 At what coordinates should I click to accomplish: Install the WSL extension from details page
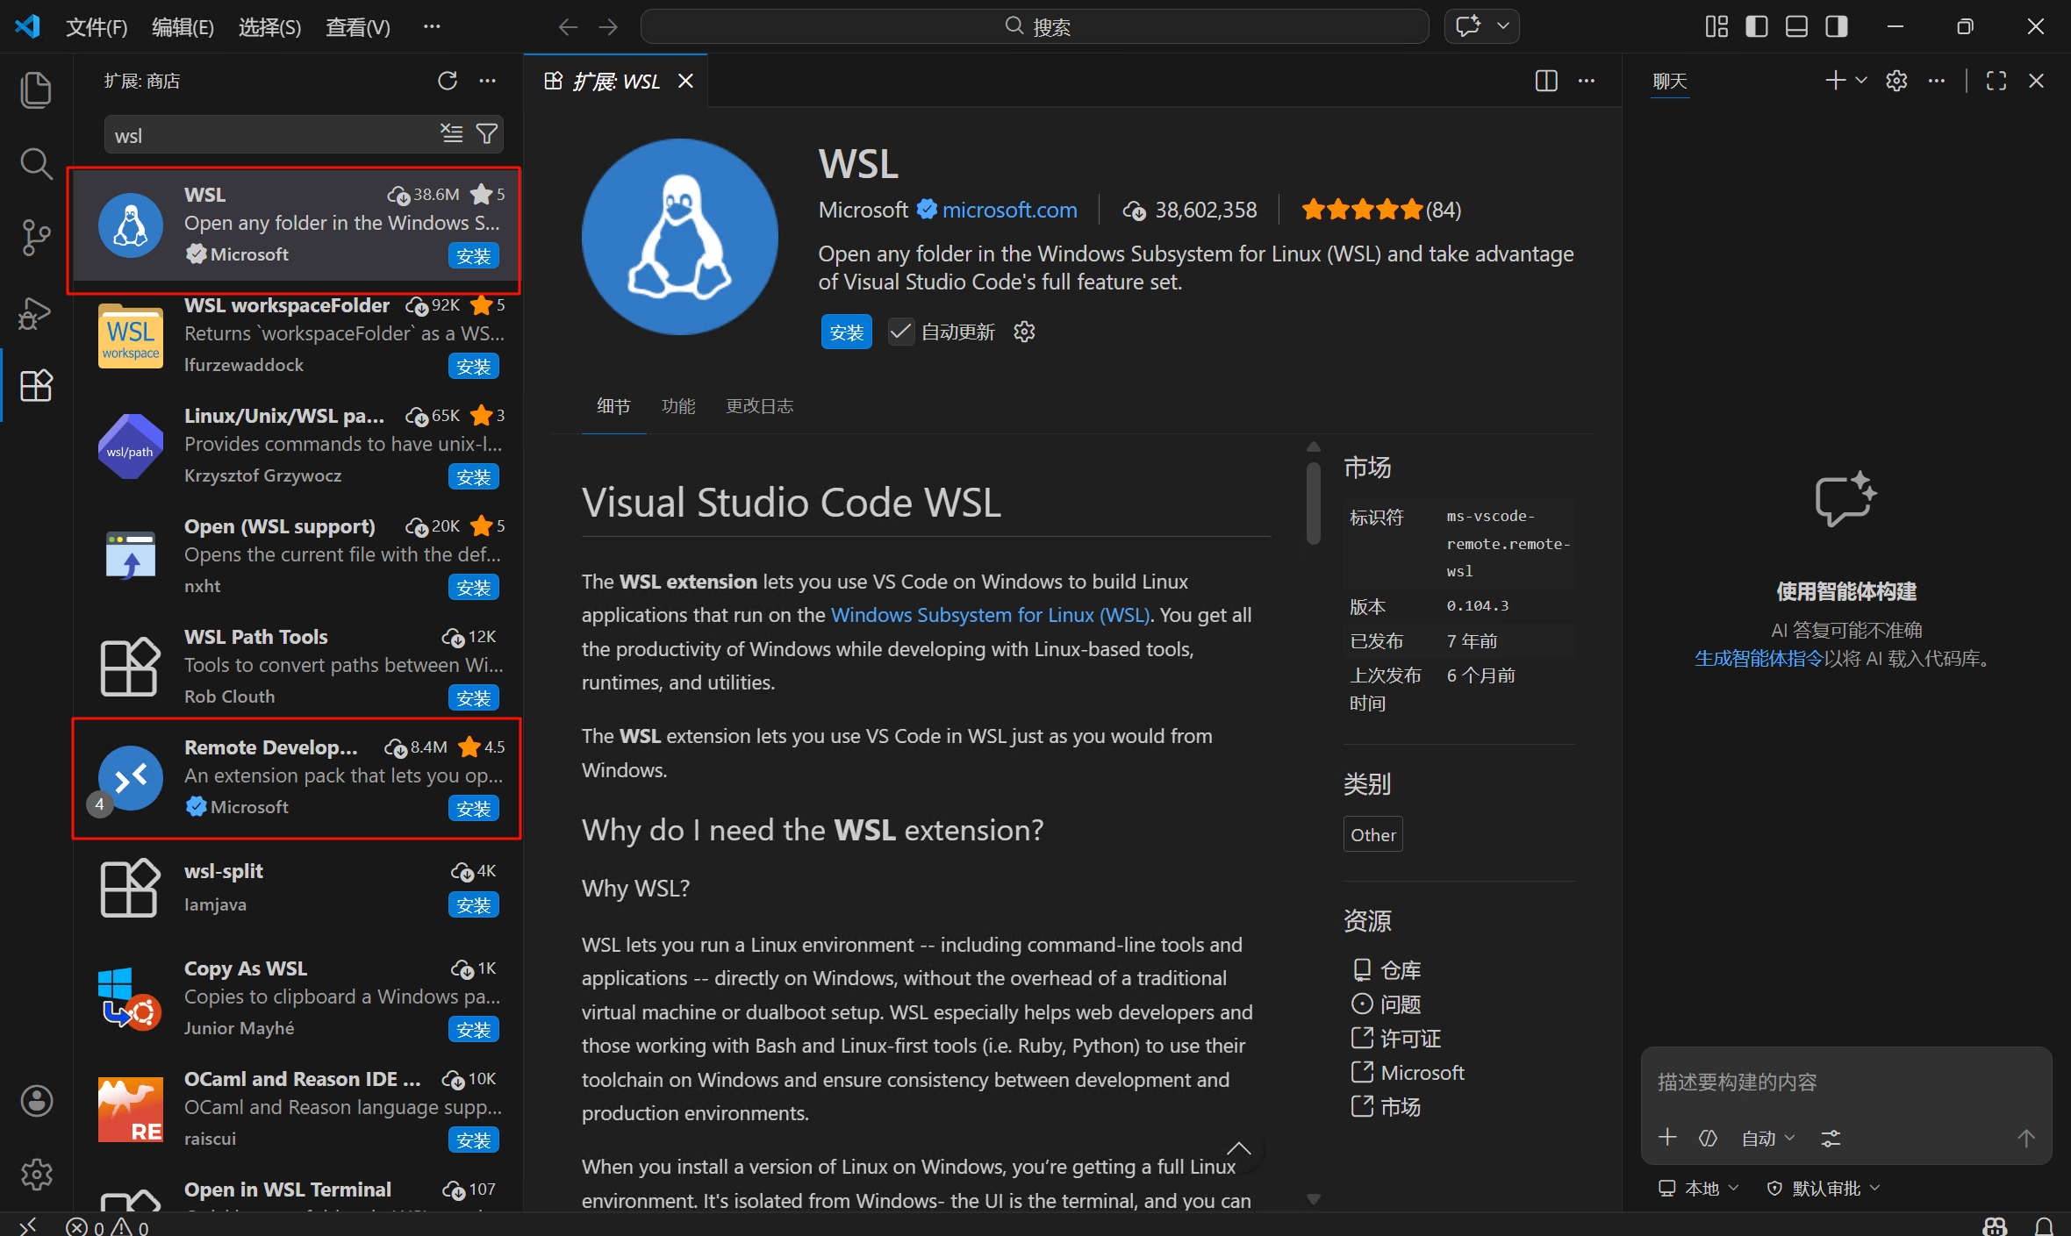coord(846,332)
